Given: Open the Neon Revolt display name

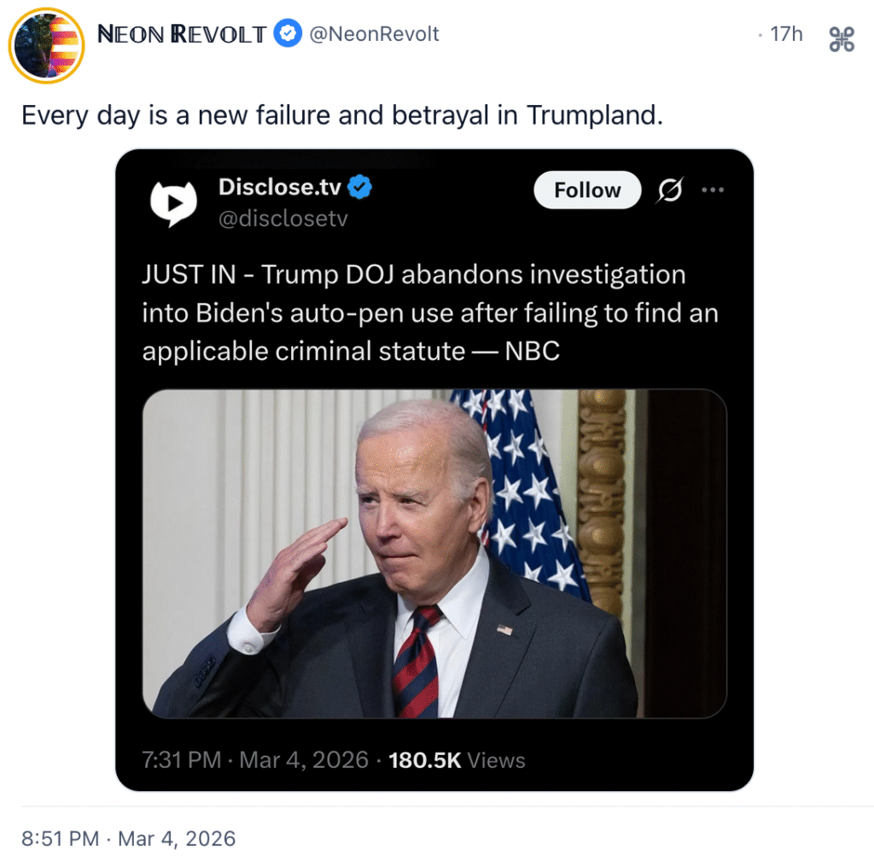Looking at the screenshot, I should [x=182, y=34].
